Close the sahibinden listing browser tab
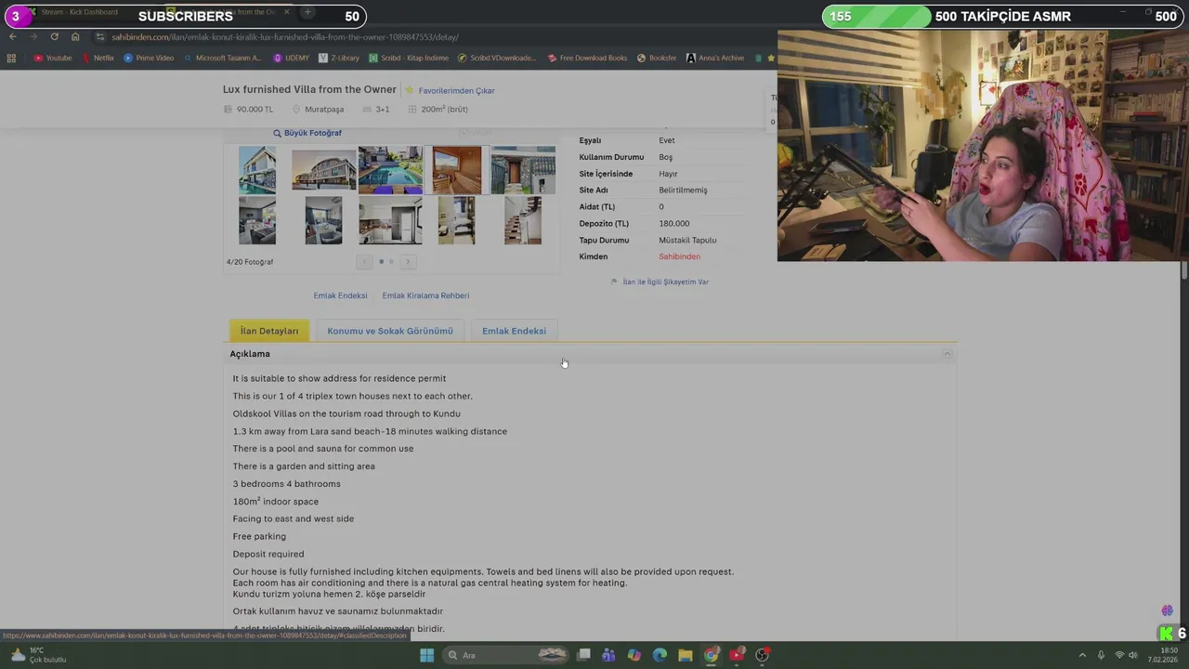Screen dimensions: 1189x669 pos(286,12)
